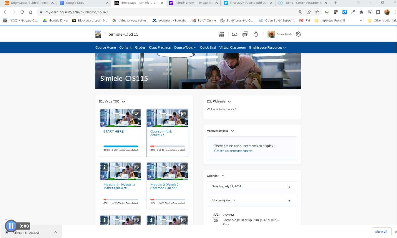Open the Course Tools dropdown menu
The height and width of the screenshot is (238, 397).
pyautogui.click(x=185, y=48)
